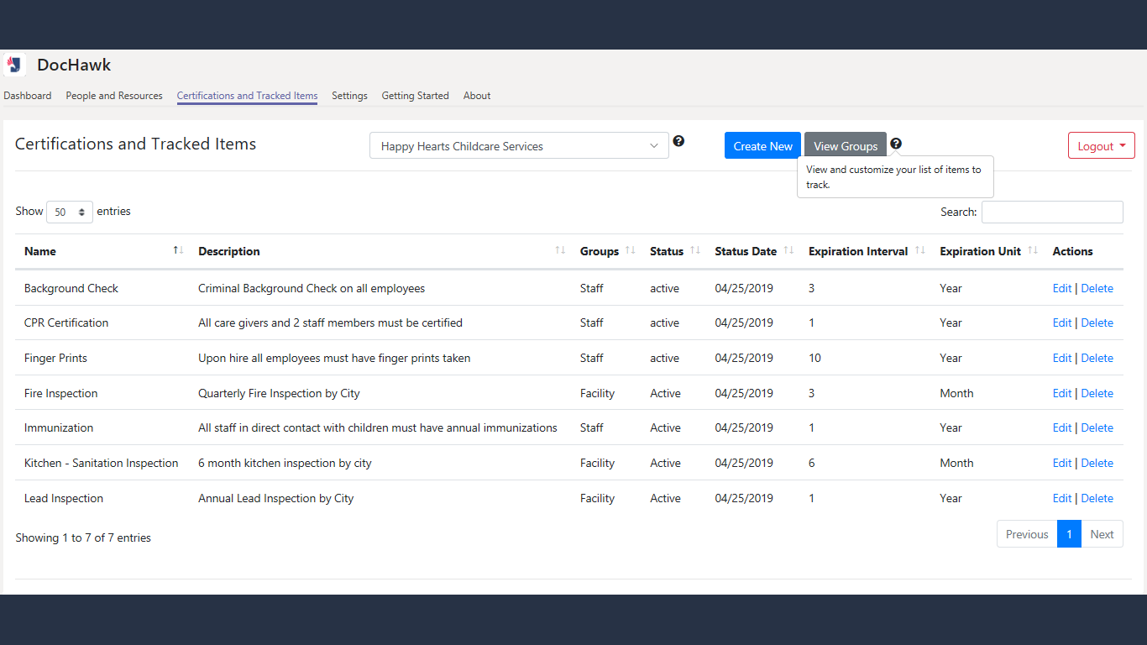Edit the CPR Certification entry
The width and height of the screenshot is (1147, 645).
(1062, 322)
